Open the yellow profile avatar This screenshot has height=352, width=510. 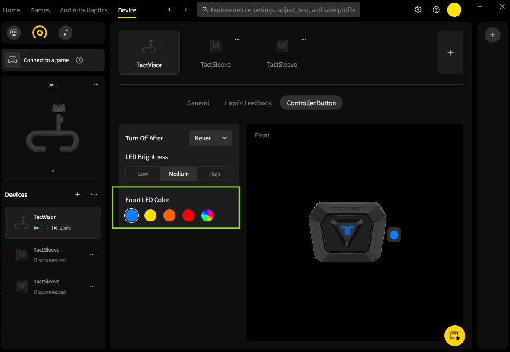point(454,10)
